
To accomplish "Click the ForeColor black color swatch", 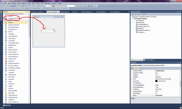I will click(156, 81).
